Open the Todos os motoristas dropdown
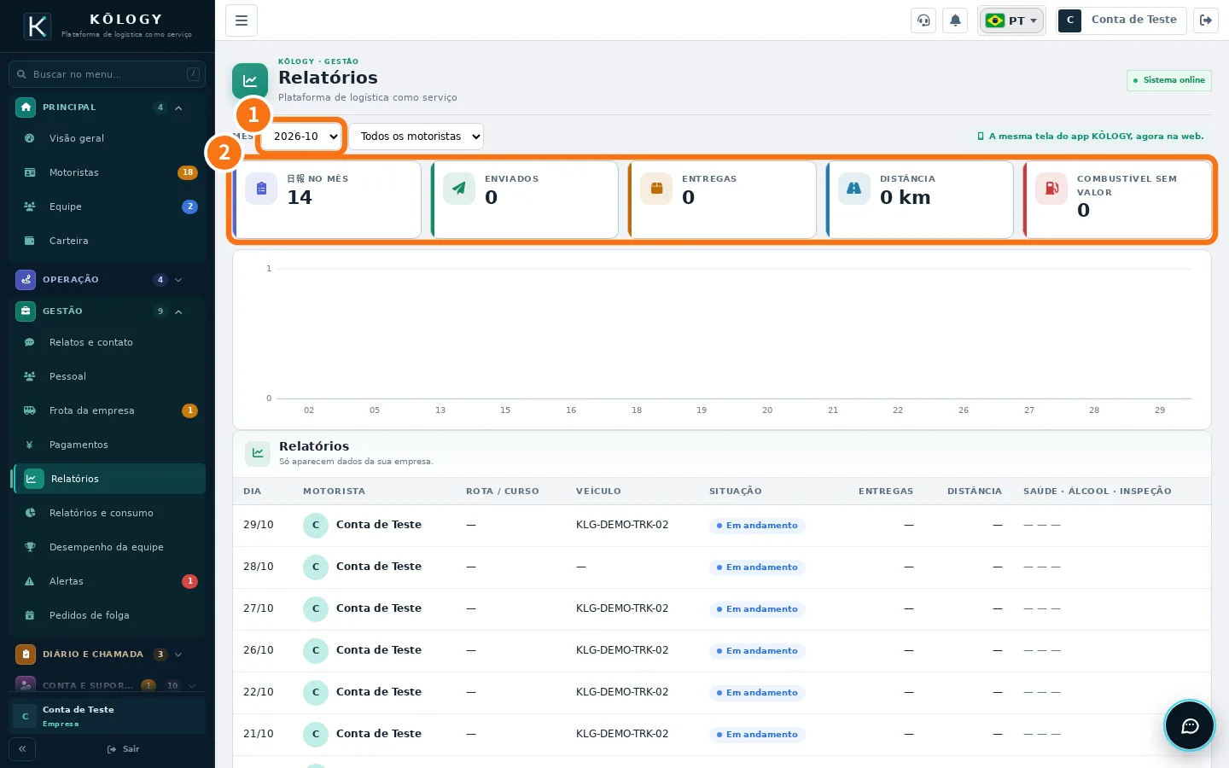Screen dimensions: 1229x768 click(416, 137)
